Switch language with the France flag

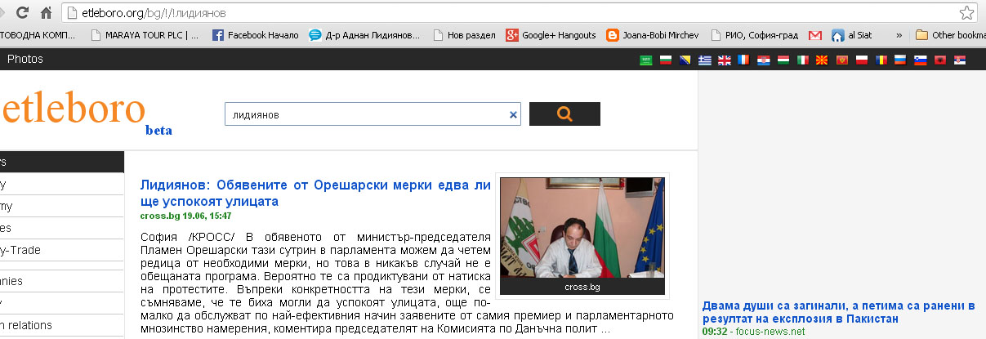point(743,60)
